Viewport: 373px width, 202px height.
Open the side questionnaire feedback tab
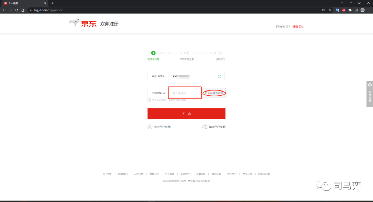pos(370,94)
